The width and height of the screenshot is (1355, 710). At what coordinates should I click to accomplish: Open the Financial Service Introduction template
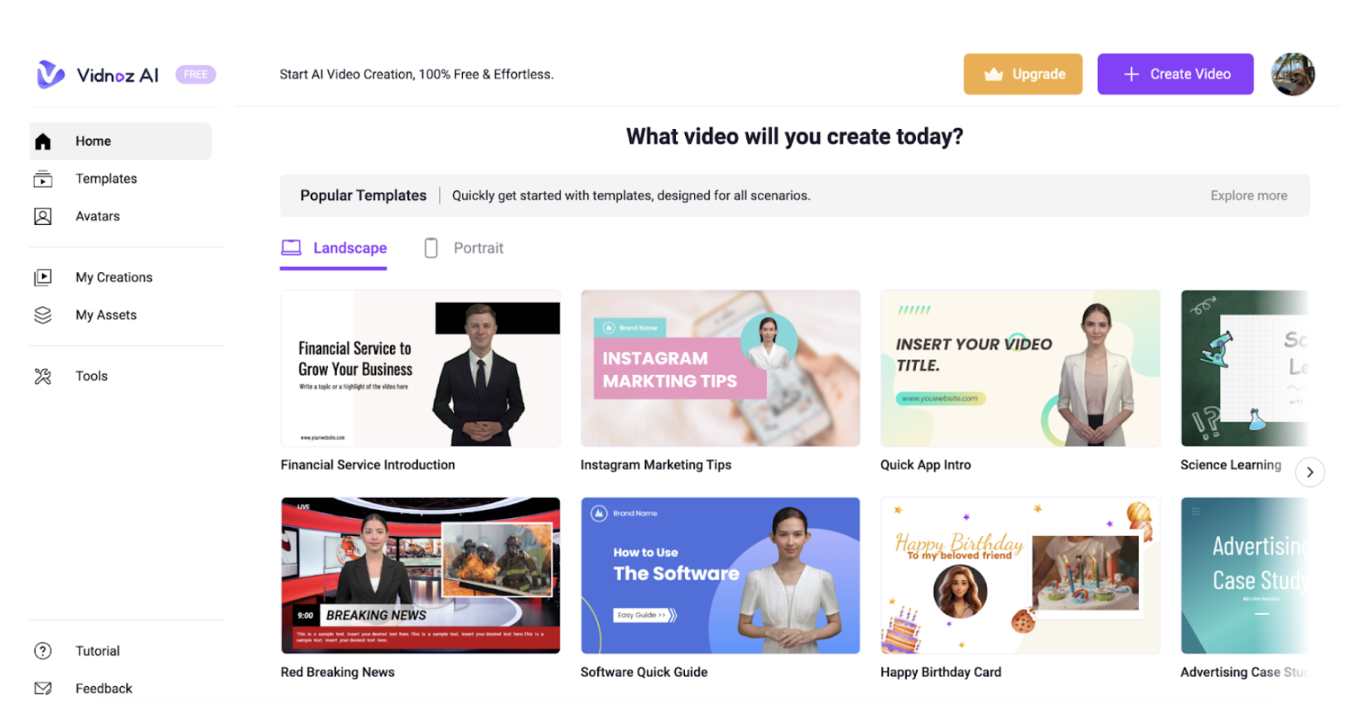pos(421,369)
